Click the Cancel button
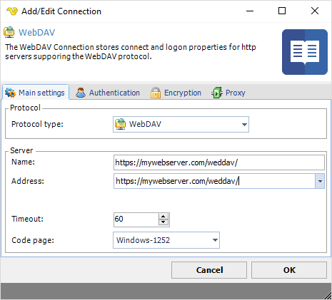This screenshot has width=332, height=300. 209,270
